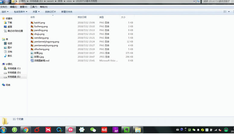Screen dimensions: 234x134
Task: Open the pink camera recorder in taskbar
Action: point(71,130)
